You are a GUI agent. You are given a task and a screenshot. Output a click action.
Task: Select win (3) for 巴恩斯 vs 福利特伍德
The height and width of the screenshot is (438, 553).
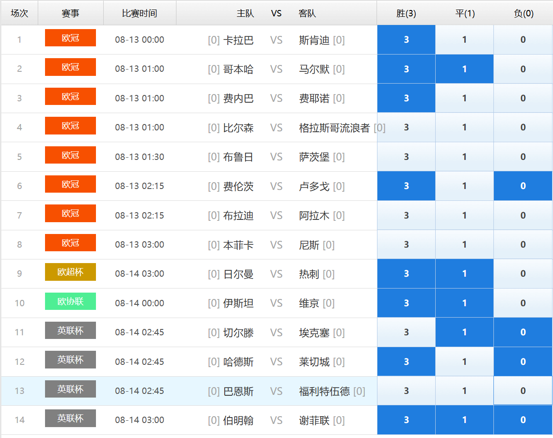406,391
